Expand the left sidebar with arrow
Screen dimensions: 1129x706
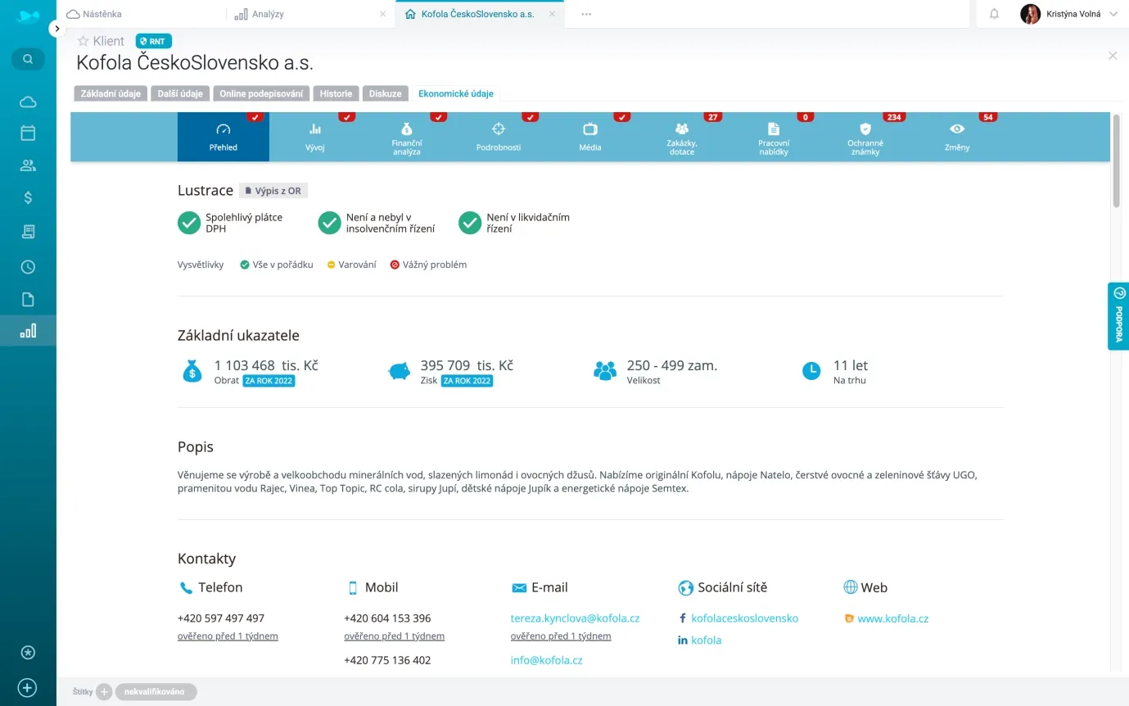tap(56, 29)
